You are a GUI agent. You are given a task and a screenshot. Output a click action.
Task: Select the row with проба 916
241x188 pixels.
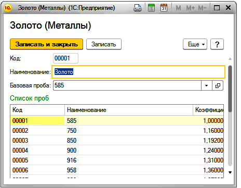pos(117,160)
